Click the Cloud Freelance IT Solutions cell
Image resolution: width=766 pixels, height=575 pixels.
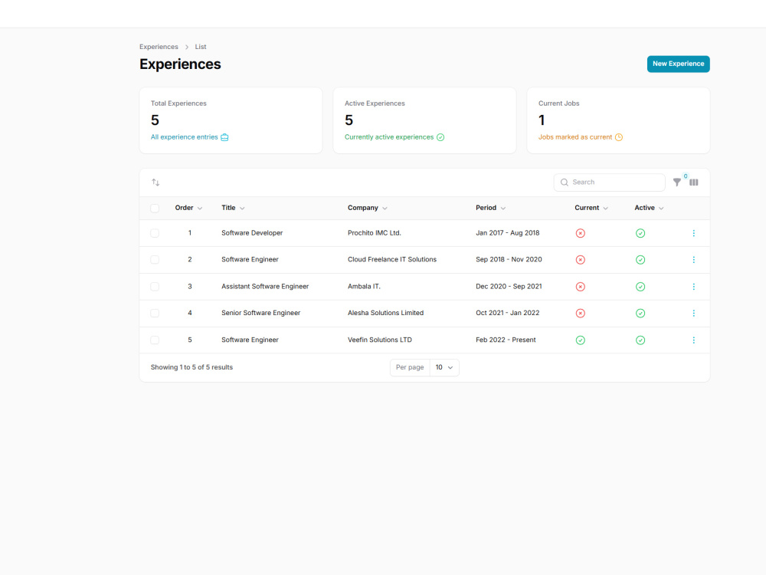(x=391, y=260)
